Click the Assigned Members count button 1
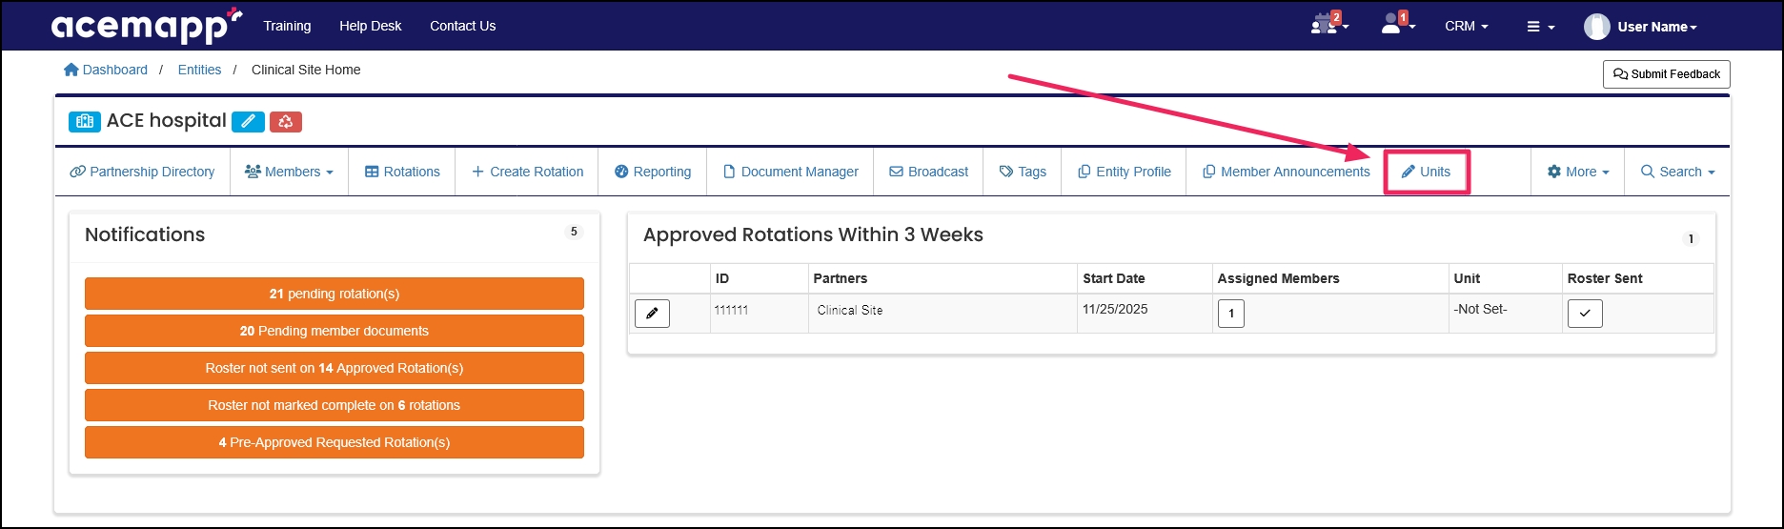Viewport: 1784px width, 529px height. click(x=1231, y=313)
